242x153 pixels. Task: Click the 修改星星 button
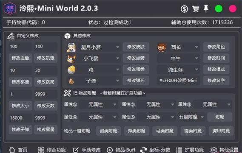pyautogui.click(x=46, y=129)
